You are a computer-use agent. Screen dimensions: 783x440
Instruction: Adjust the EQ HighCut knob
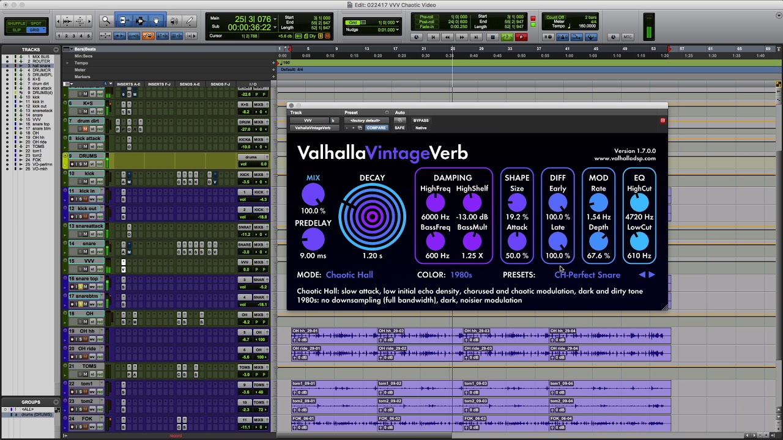click(x=639, y=203)
